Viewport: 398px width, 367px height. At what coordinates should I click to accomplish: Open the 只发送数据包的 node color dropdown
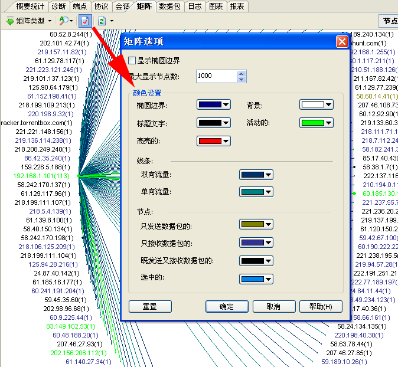pos(256,224)
